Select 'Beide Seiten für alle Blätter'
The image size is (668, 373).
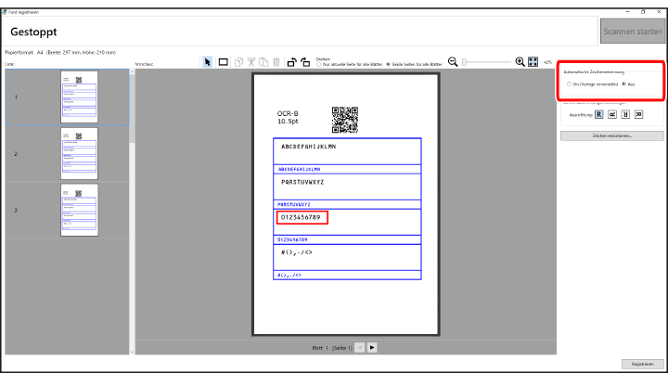click(389, 64)
